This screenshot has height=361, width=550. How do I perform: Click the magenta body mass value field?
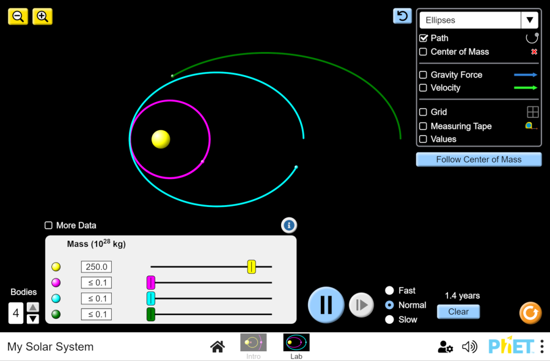tap(97, 282)
